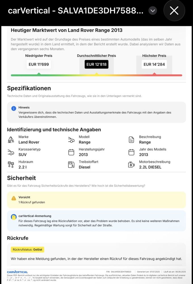Click the market value gradient price bar

tap(96, 75)
